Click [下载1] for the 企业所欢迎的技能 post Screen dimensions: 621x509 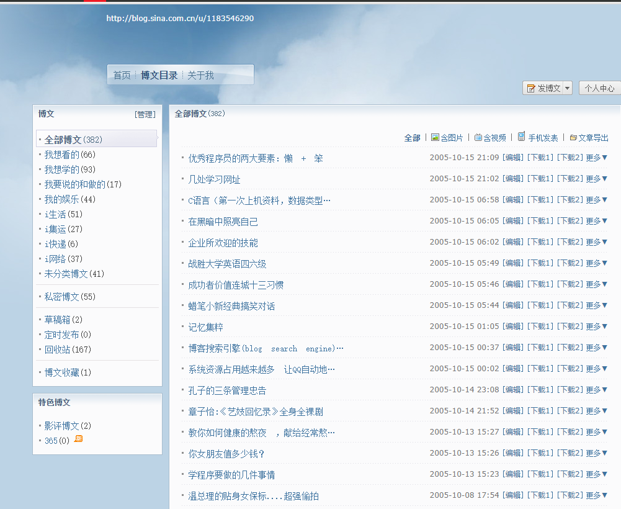pyautogui.click(x=540, y=242)
